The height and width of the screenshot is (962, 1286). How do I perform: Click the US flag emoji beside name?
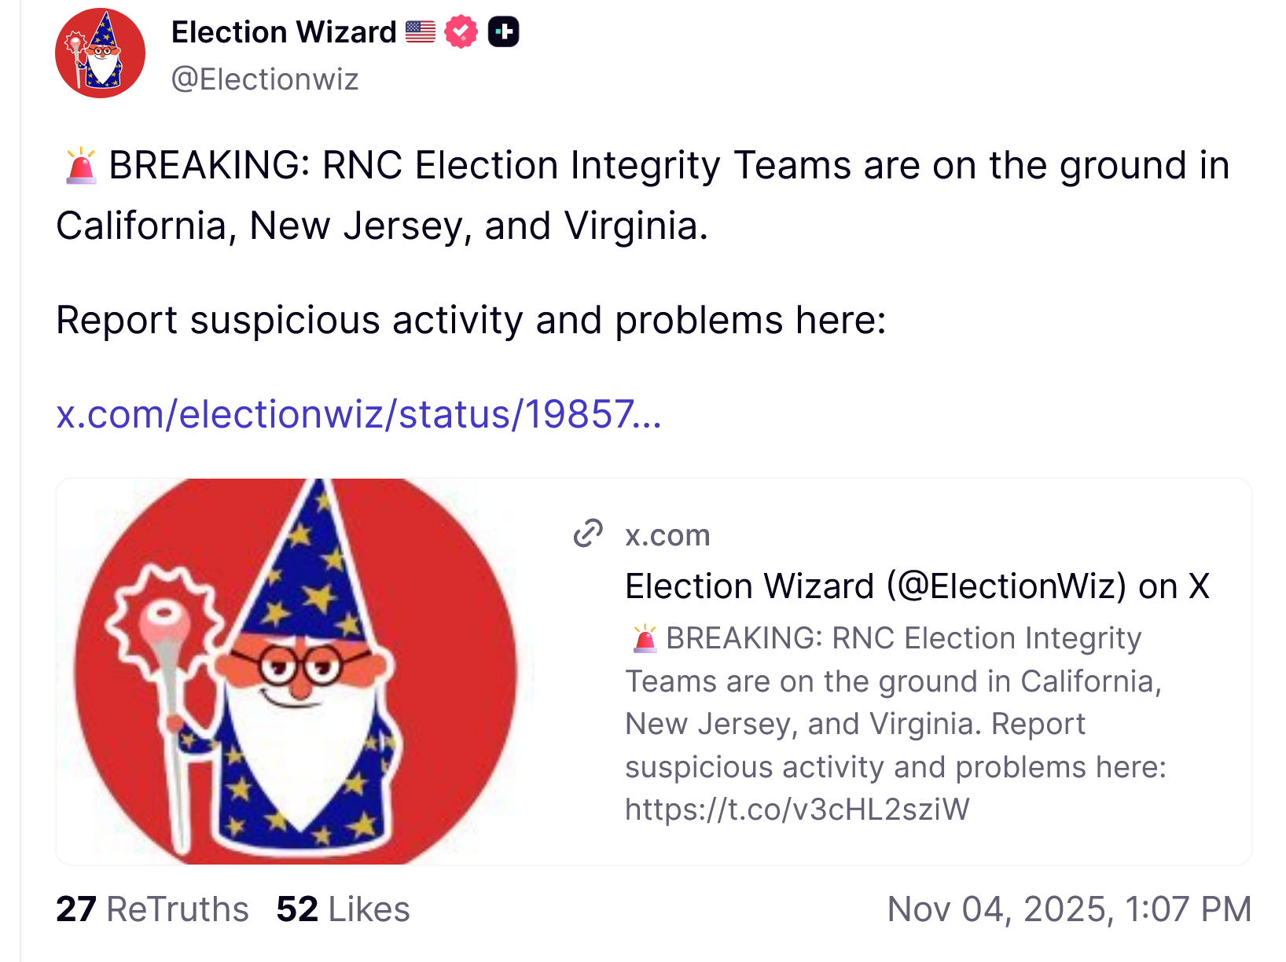(x=421, y=32)
